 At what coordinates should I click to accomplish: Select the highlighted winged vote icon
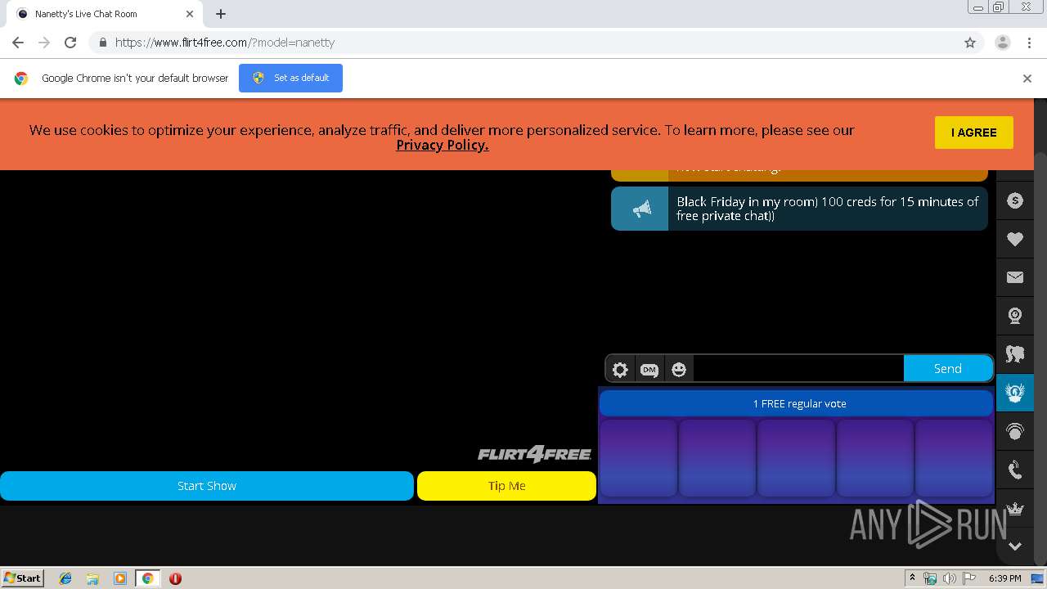[x=1015, y=393]
